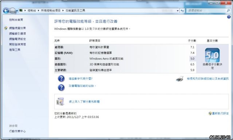Click the 子分數 column header
233x140 pixels.
click(192, 41)
